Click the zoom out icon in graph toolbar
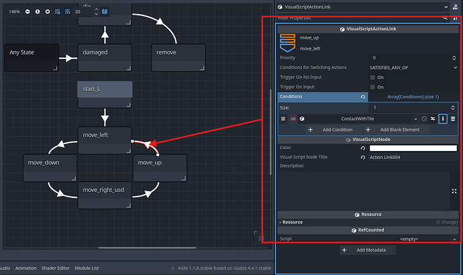 (x=28, y=12)
